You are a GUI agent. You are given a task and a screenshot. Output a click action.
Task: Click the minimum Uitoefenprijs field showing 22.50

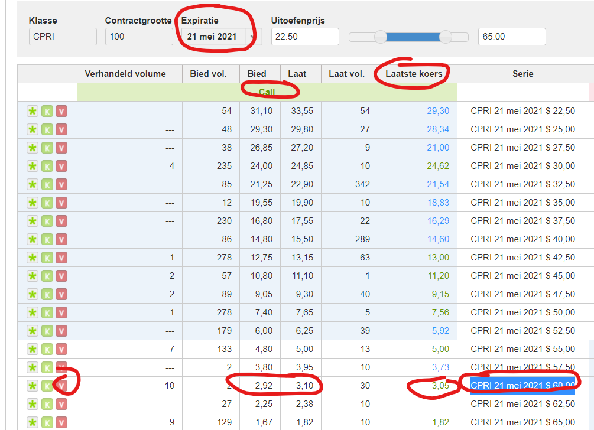(x=305, y=37)
